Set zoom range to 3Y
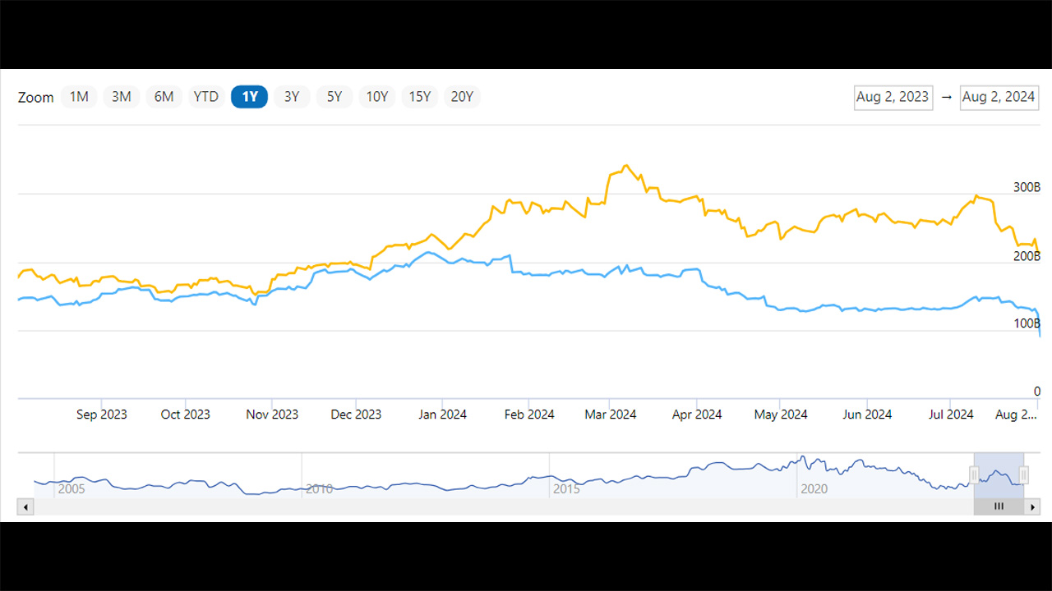Image resolution: width=1052 pixels, height=591 pixels. 292,97
